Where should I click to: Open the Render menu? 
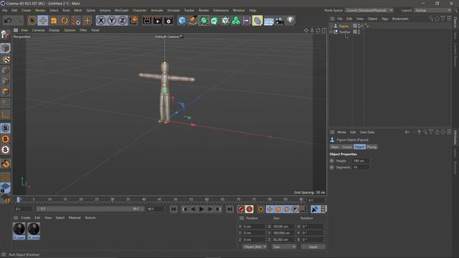(x=204, y=10)
